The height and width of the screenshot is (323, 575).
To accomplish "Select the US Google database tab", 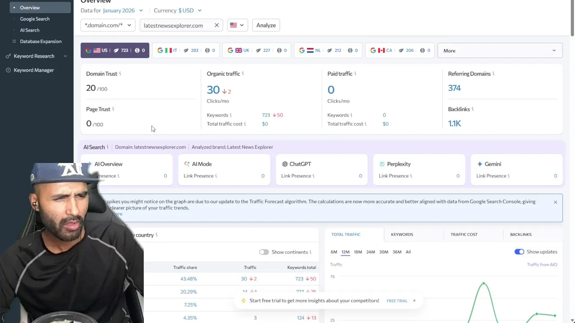I will 115,50.
